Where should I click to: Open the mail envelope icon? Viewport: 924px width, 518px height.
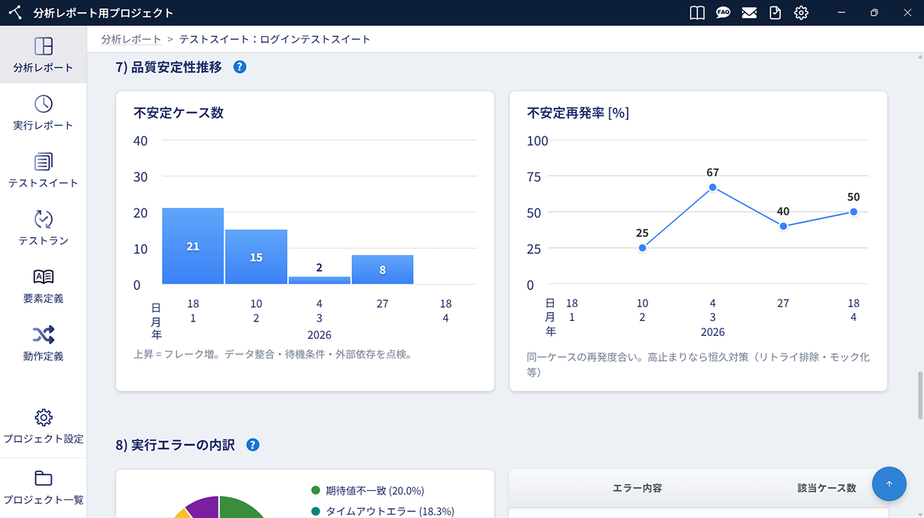pos(749,13)
